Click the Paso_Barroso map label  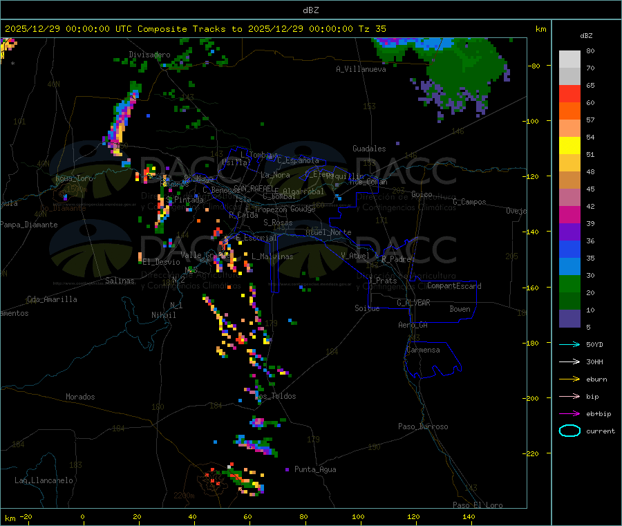423,426
